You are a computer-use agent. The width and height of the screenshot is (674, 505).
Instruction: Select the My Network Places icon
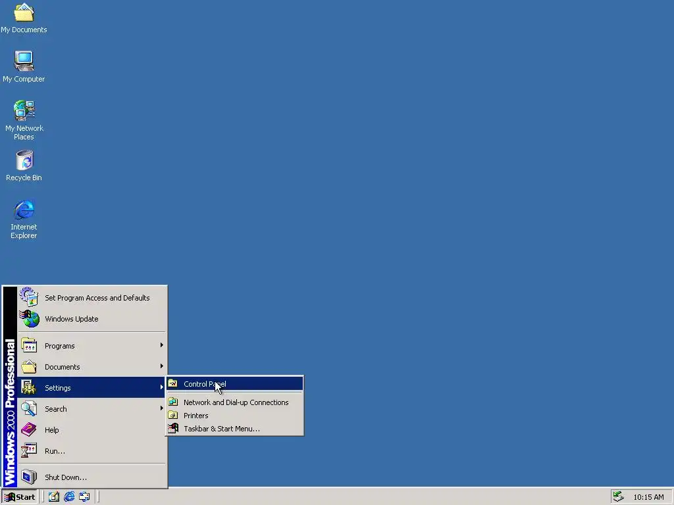click(x=24, y=120)
